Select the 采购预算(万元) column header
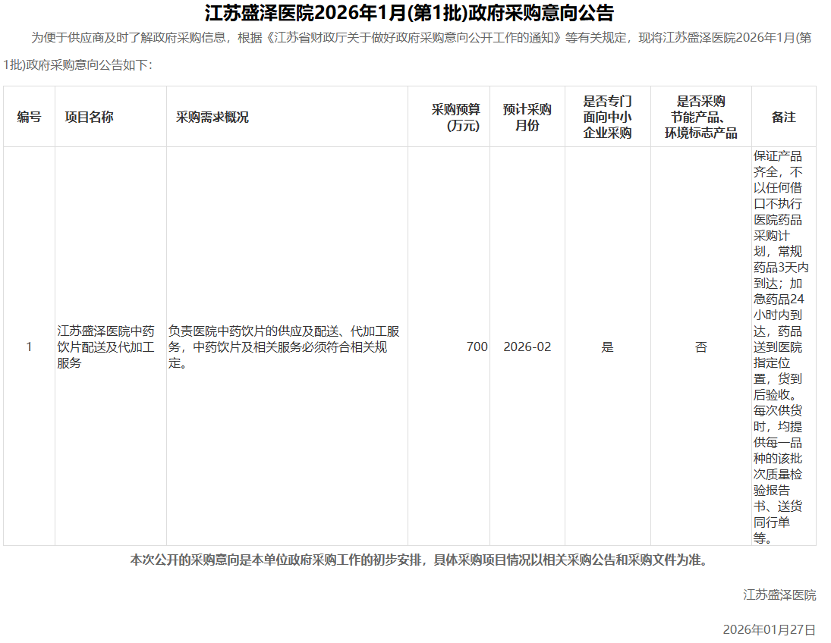This screenshot has width=831, height=643. [455, 117]
